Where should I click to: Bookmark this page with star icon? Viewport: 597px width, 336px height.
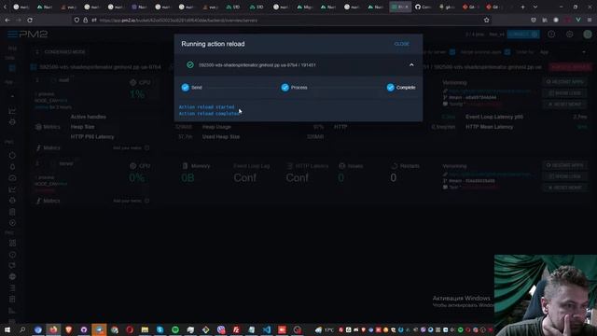[x=486, y=20]
